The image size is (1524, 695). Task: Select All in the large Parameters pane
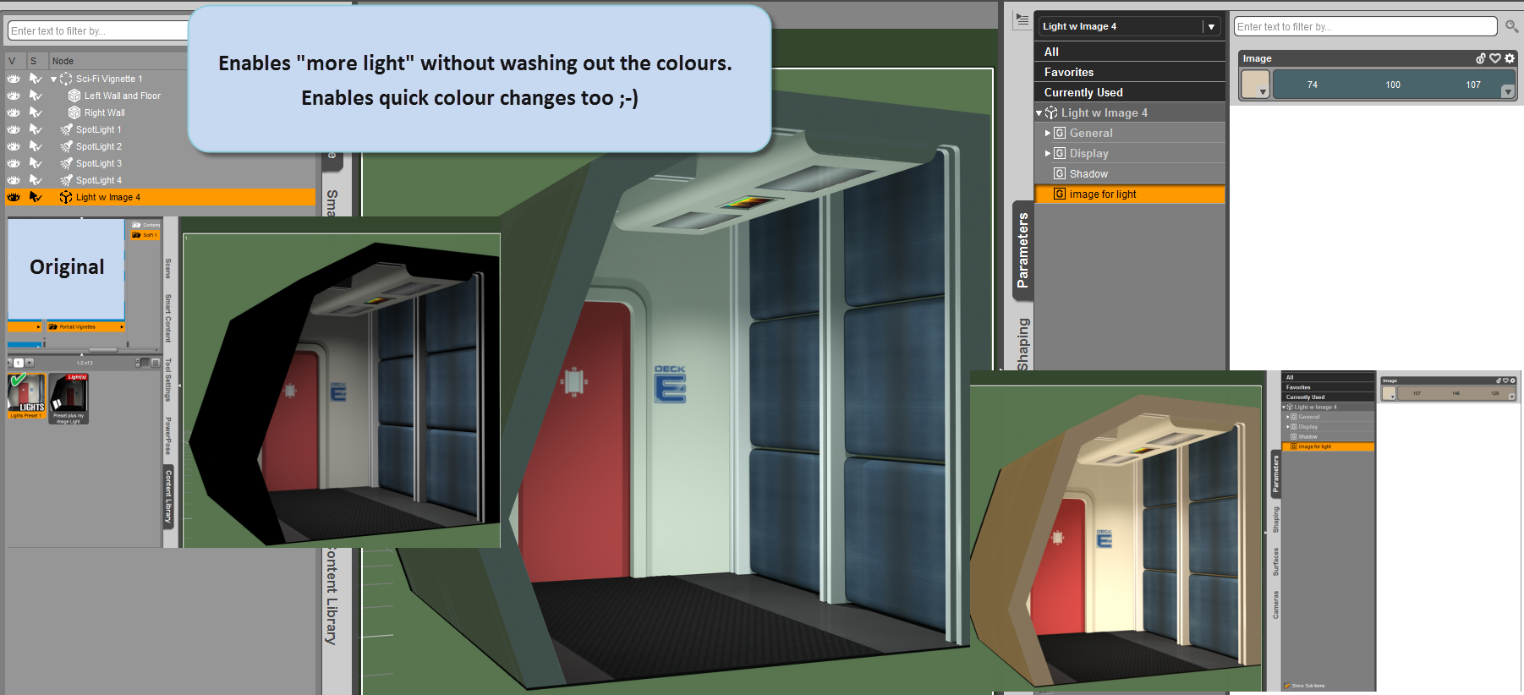click(1131, 52)
